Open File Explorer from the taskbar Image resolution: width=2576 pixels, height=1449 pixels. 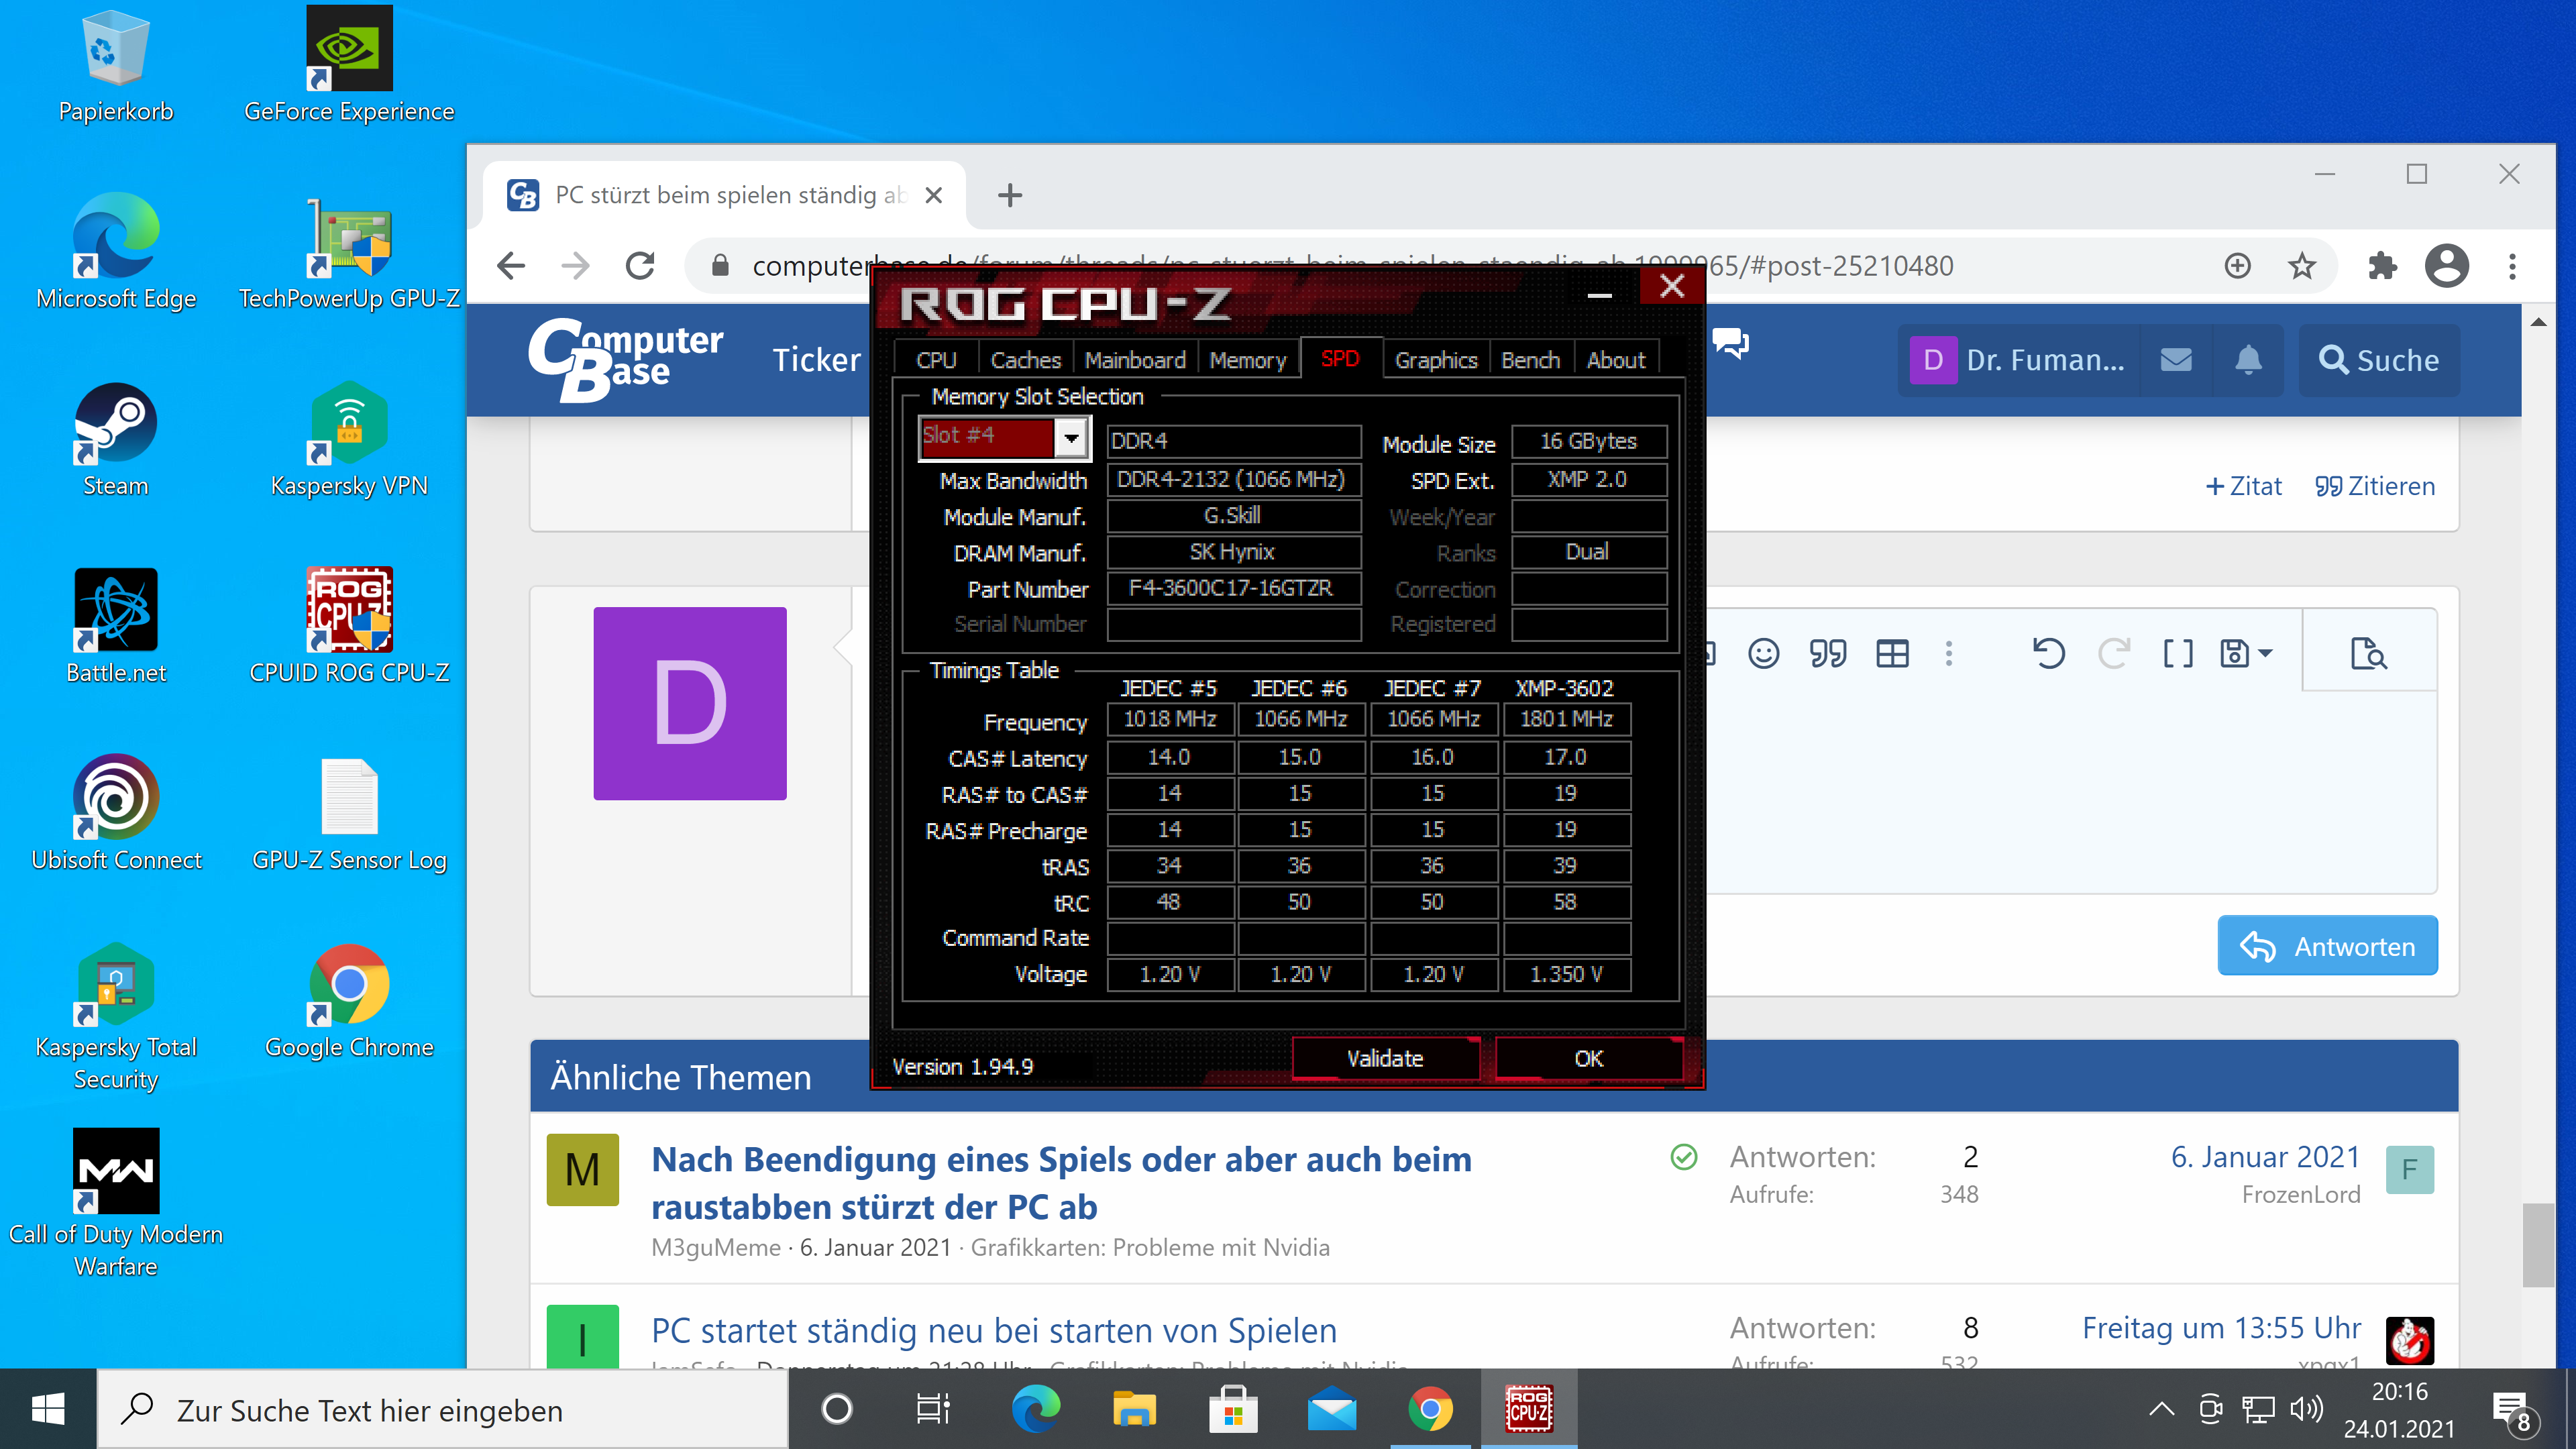click(1134, 1410)
